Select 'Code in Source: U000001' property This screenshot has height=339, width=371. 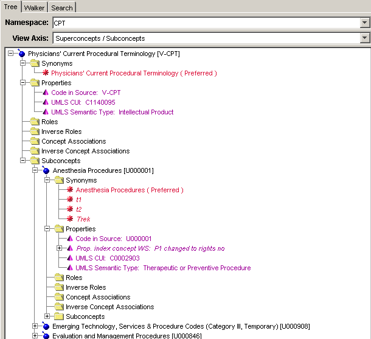coord(114,239)
